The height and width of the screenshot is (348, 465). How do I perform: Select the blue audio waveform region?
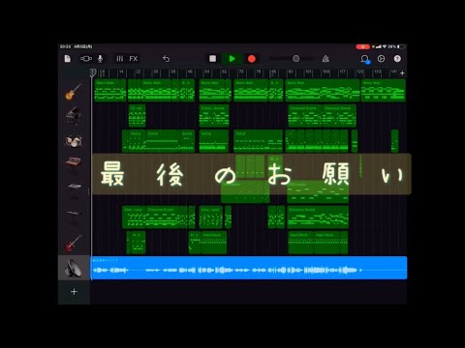(249, 268)
